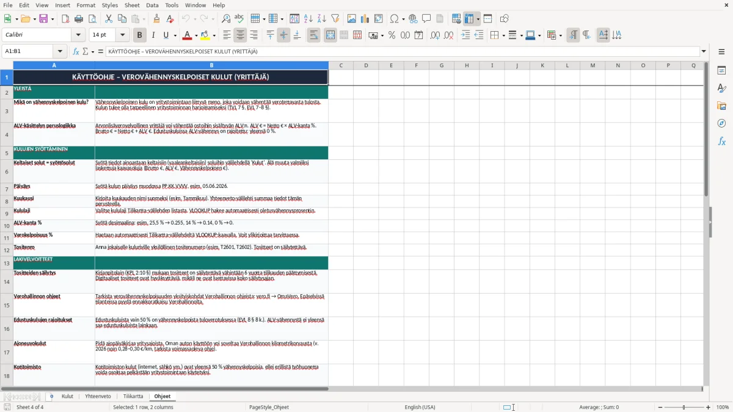The height and width of the screenshot is (412, 733).
Task: Toggle Align Left
Action: point(227,35)
